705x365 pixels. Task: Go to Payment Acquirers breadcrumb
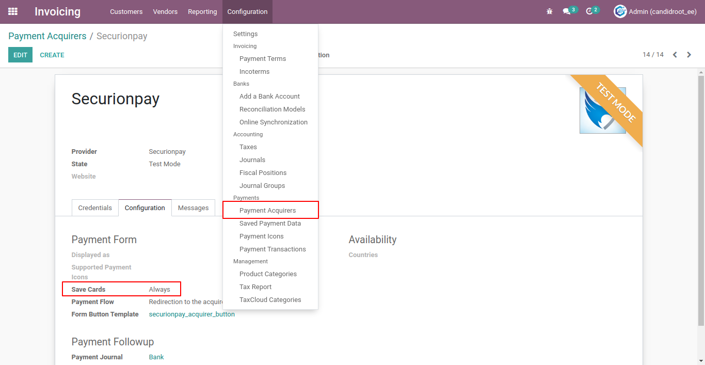(47, 36)
